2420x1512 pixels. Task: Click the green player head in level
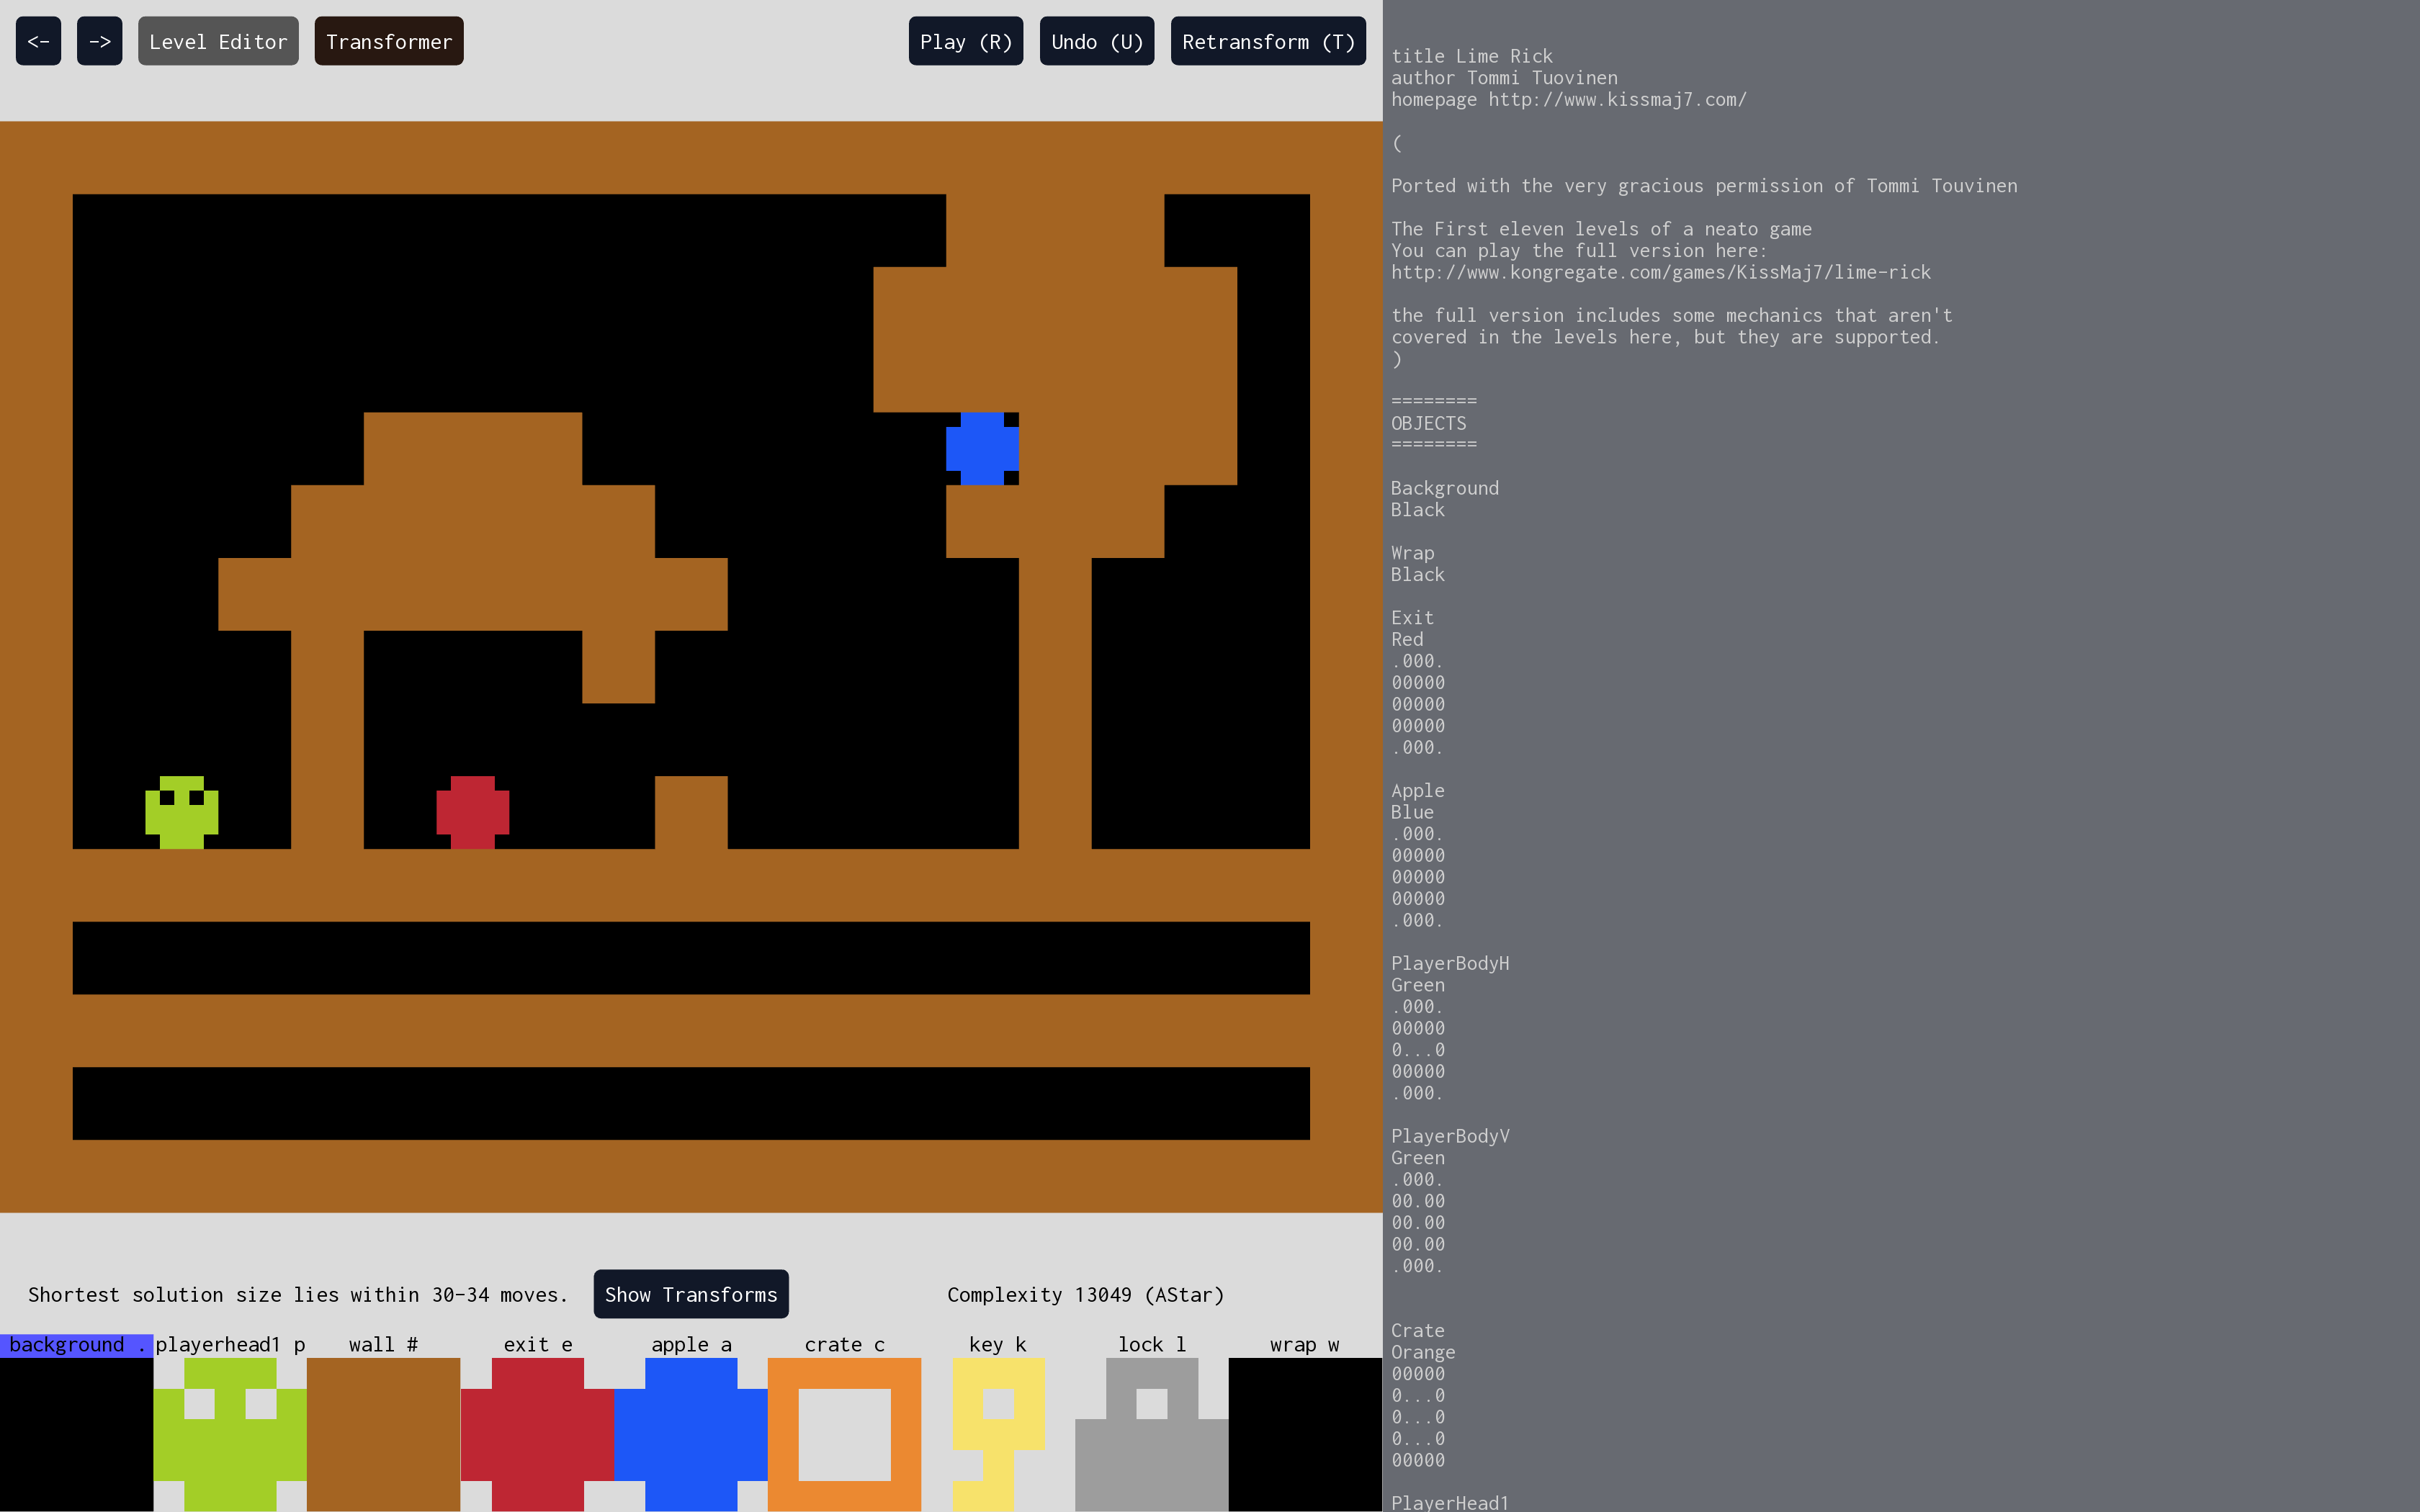[182, 812]
